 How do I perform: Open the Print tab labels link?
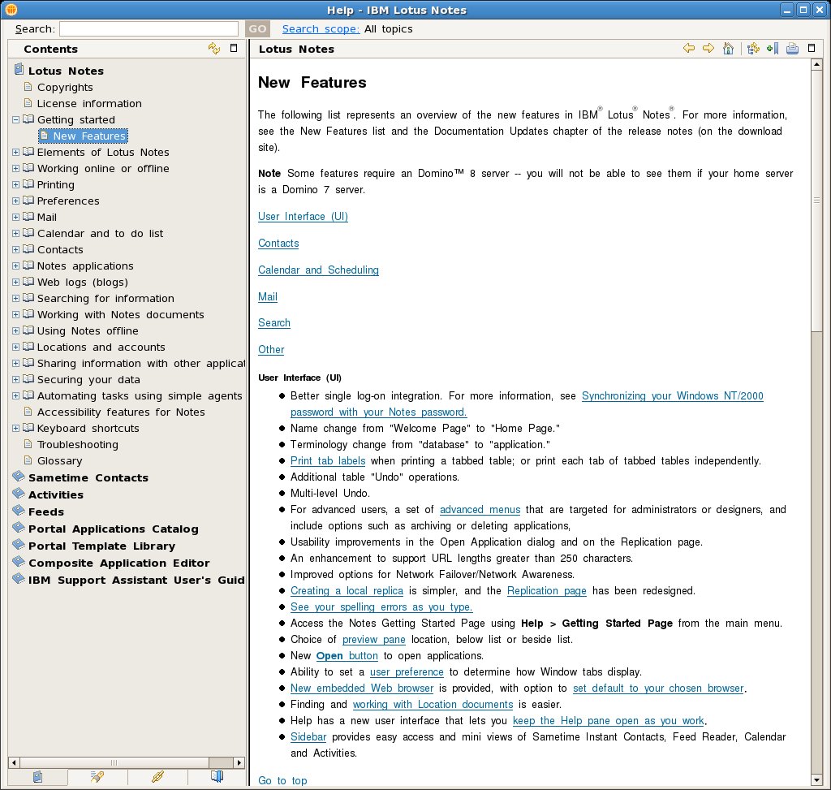(x=328, y=460)
